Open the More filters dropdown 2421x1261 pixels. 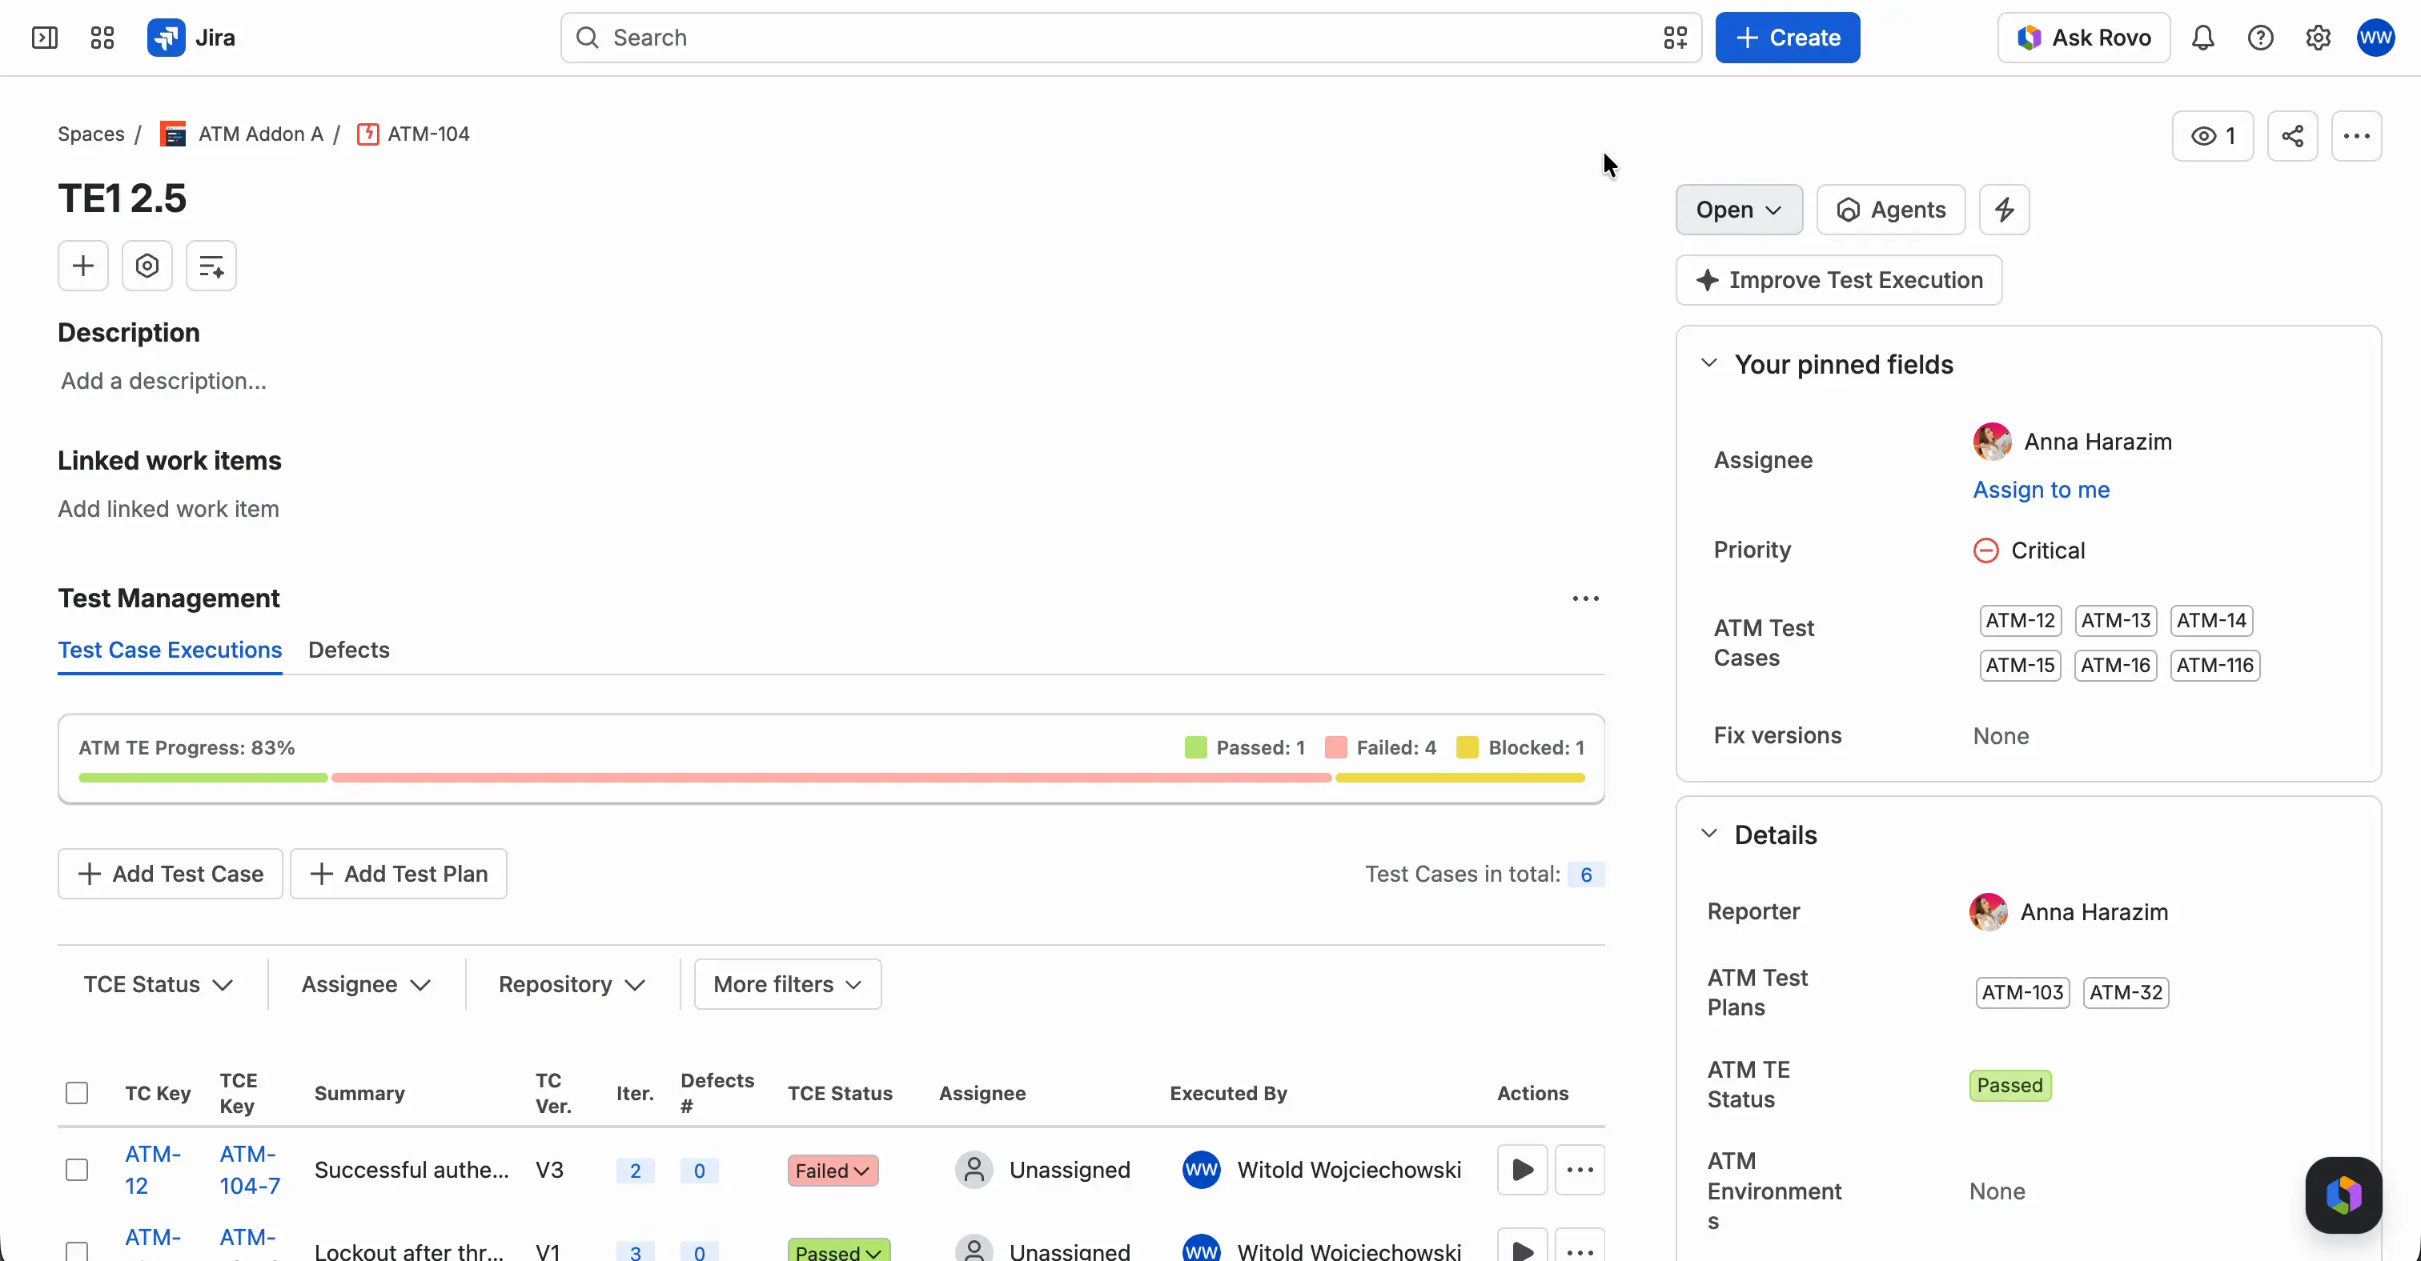(788, 984)
